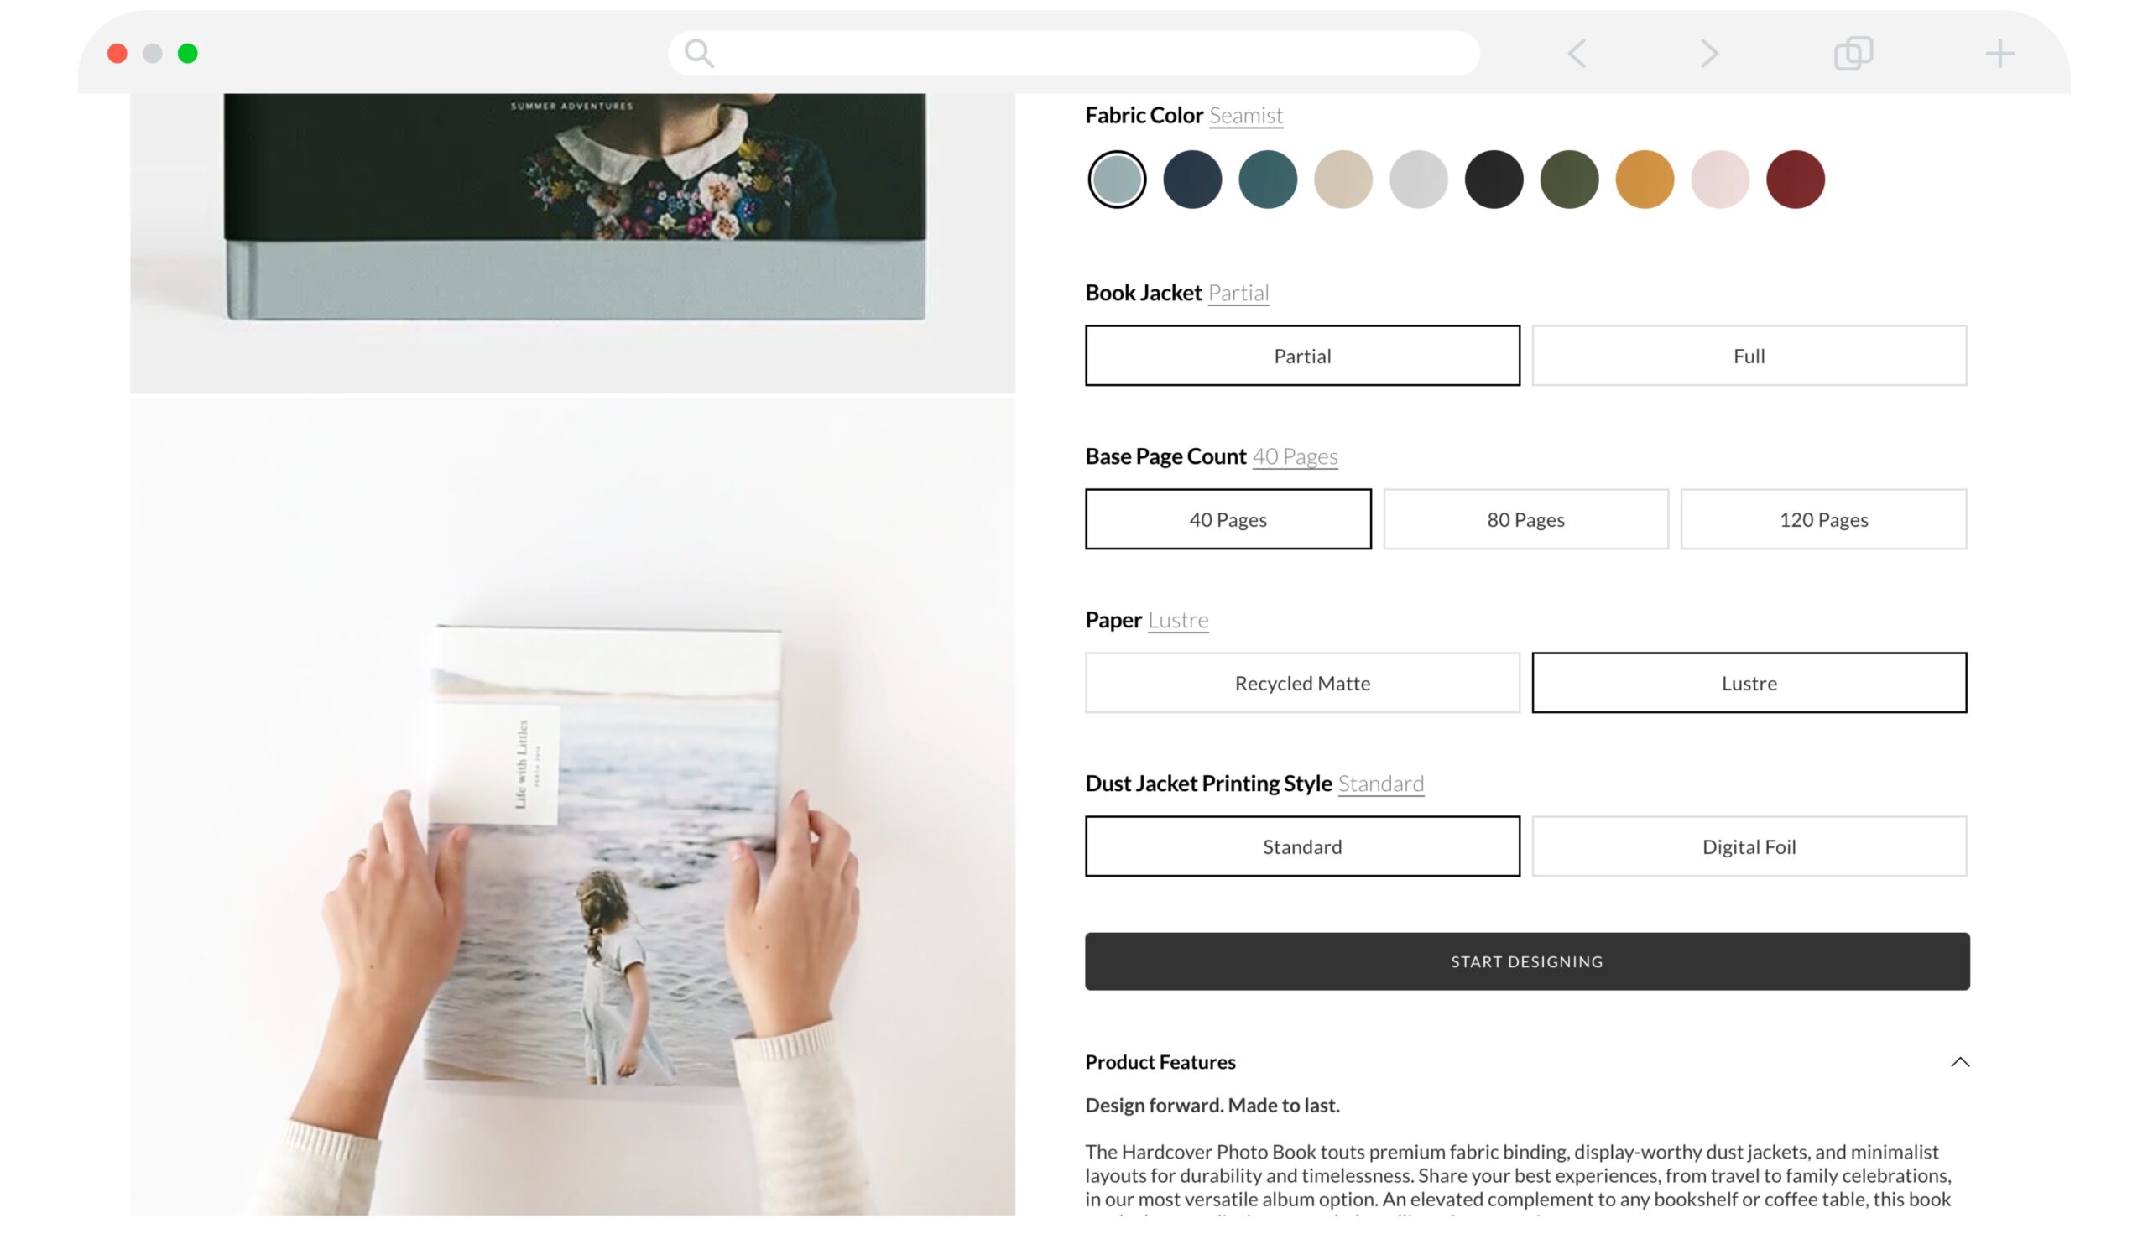Select Recycled Matte paper
2148x1234 pixels.
click(x=1302, y=683)
